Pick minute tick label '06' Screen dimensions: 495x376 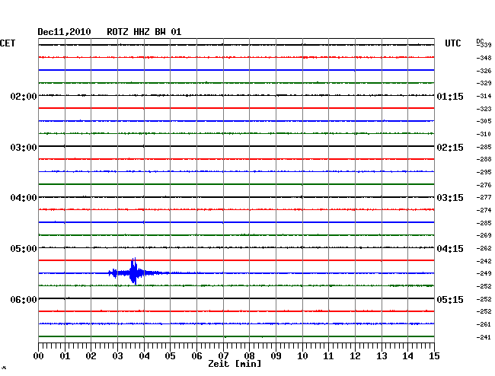(196, 356)
